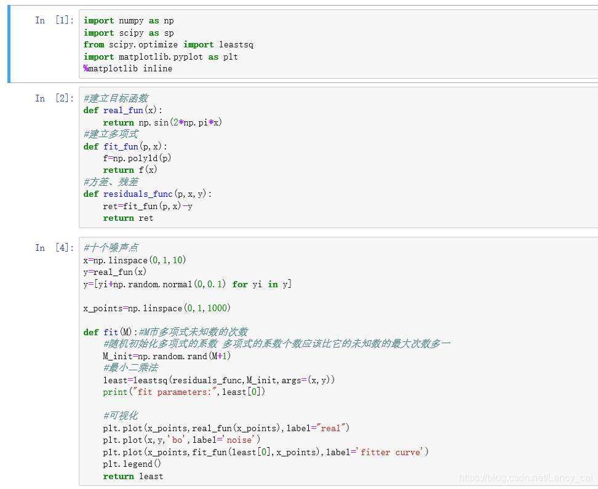Click the fit_fun function name
The width and height of the screenshot is (598, 489).
click(121, 146)
